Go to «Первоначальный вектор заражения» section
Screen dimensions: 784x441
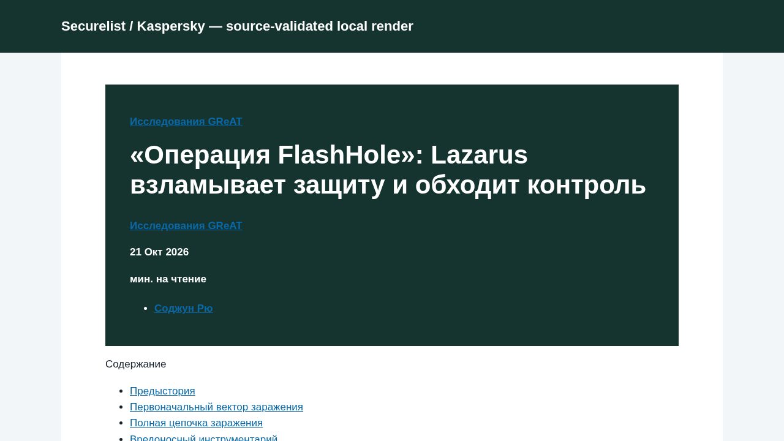[x=216, y=407]
